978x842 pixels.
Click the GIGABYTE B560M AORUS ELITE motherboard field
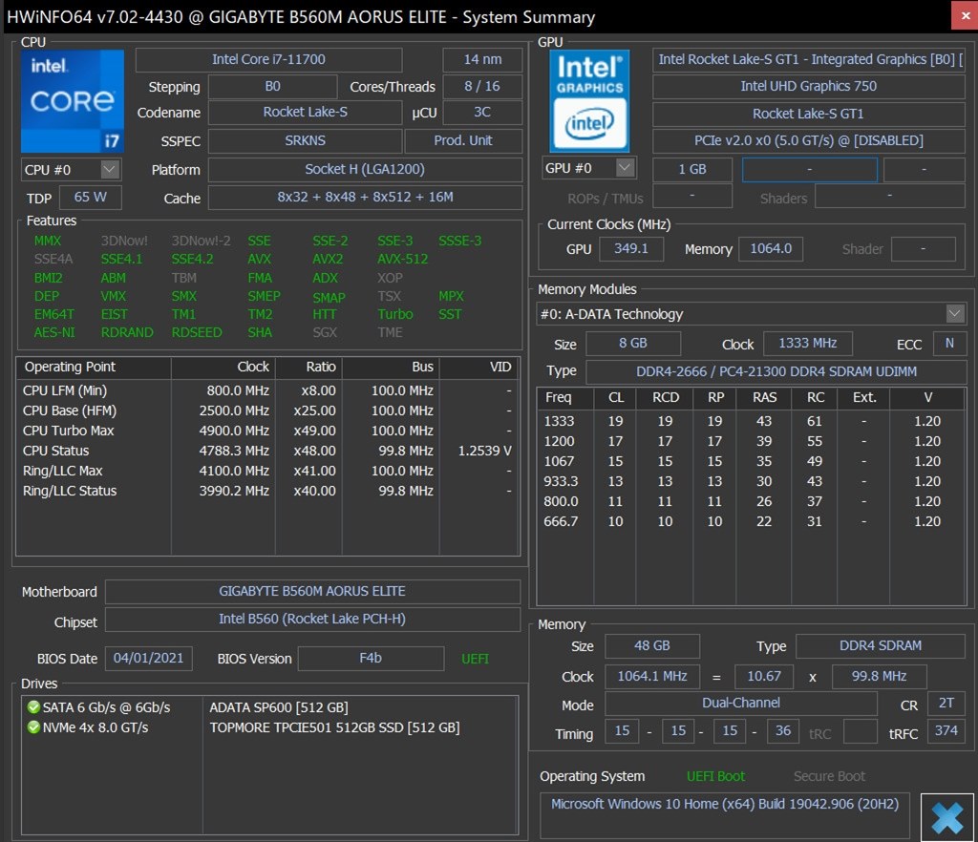(312, 592)
